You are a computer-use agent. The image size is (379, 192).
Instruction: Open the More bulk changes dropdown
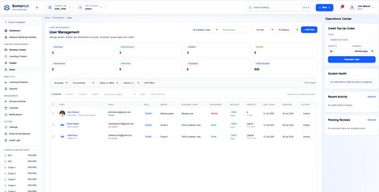tap(119, 94)
